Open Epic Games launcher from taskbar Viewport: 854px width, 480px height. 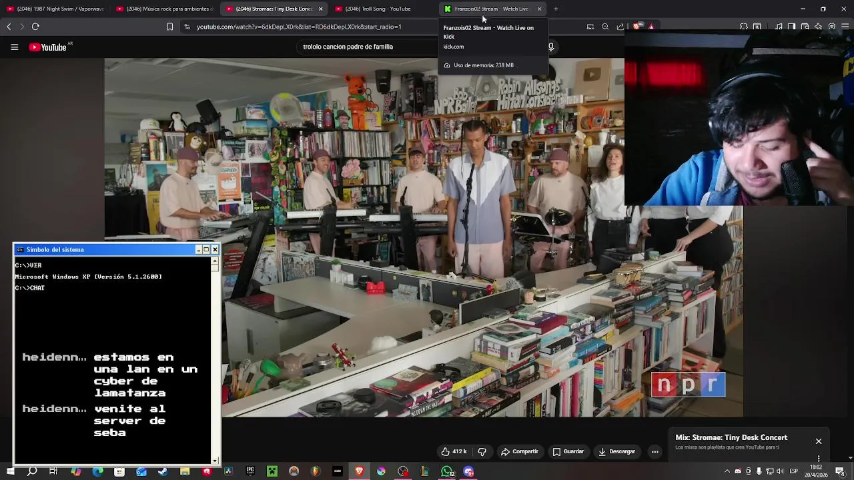pyautogui.click(x=250, y=472)
